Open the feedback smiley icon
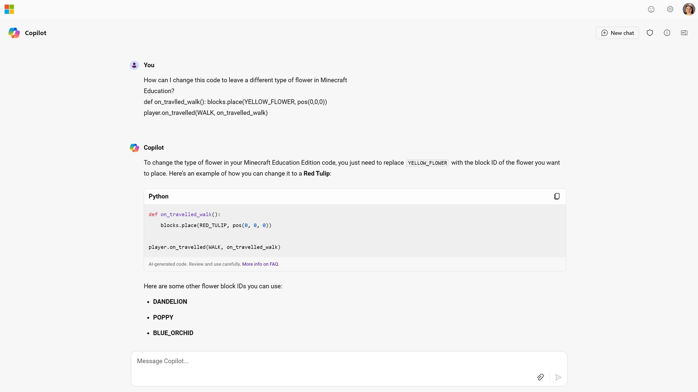The image size is (698, 392). click(x=651, y=9)
